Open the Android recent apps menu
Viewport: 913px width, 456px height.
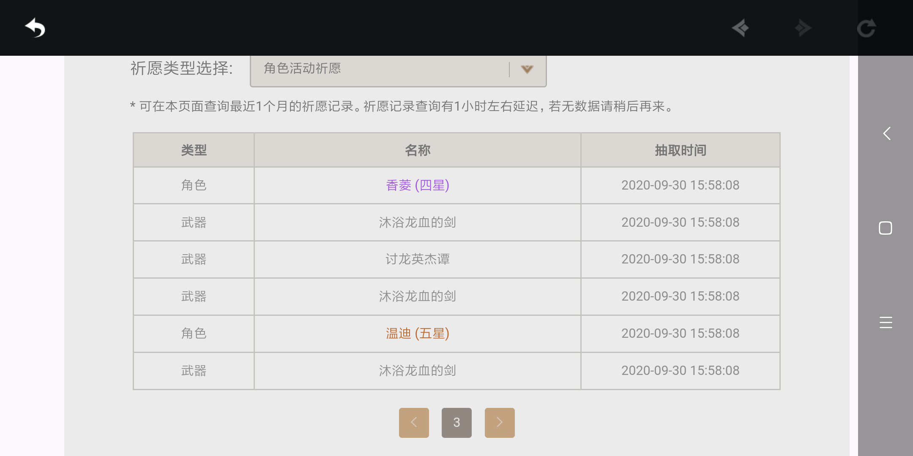(886, 323)
